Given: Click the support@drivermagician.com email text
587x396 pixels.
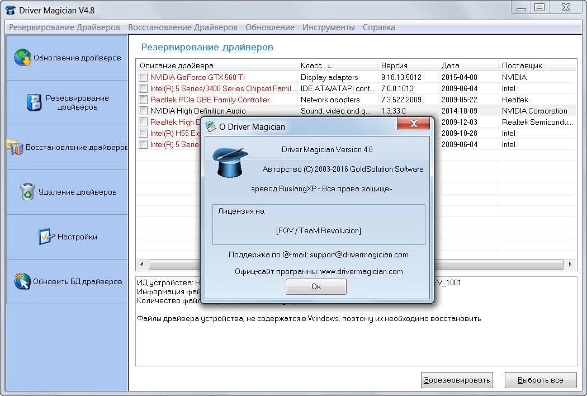Looking at the screenshot, I should point(359,254).
